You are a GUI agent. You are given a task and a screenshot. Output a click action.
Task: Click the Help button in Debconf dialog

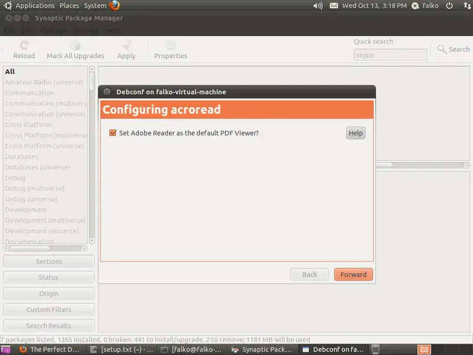click(x=356, y=133)
